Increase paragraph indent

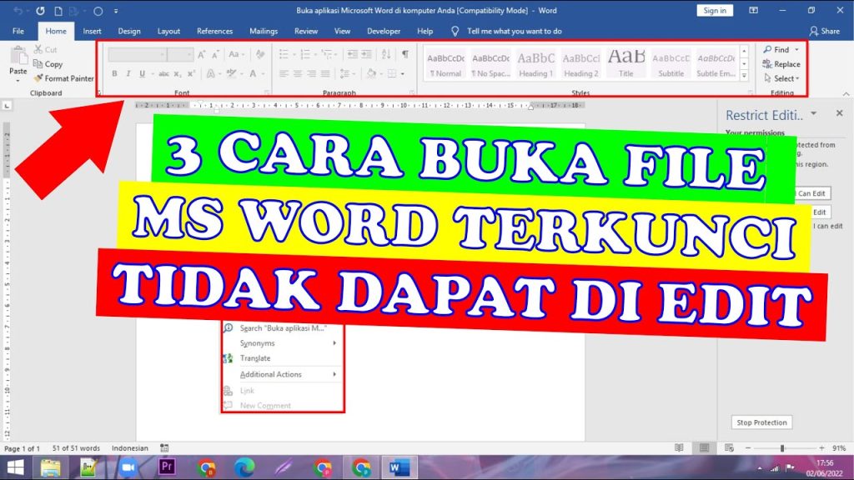(x=367, y=54)
